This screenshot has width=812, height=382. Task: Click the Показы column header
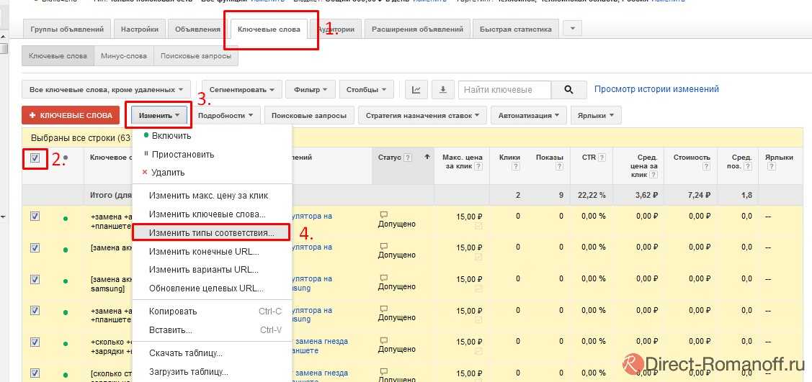[x=550, y=158]
